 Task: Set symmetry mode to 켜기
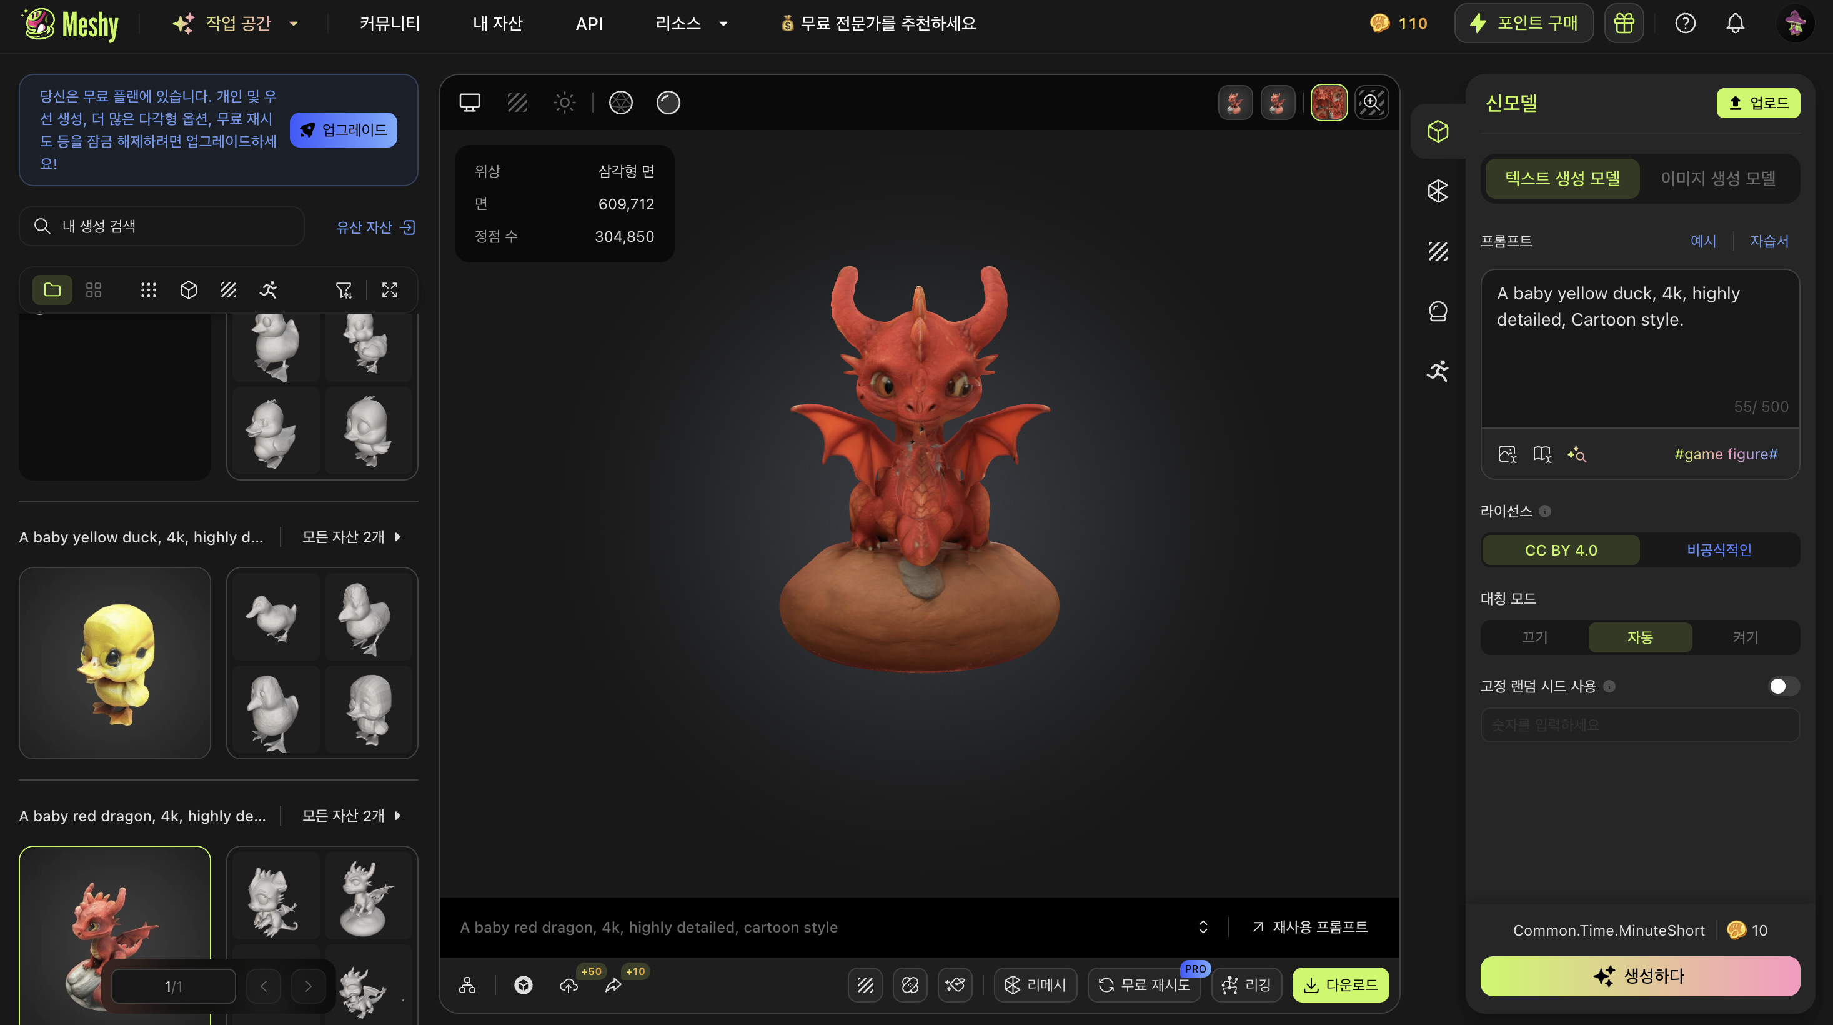coord(1746,637)
